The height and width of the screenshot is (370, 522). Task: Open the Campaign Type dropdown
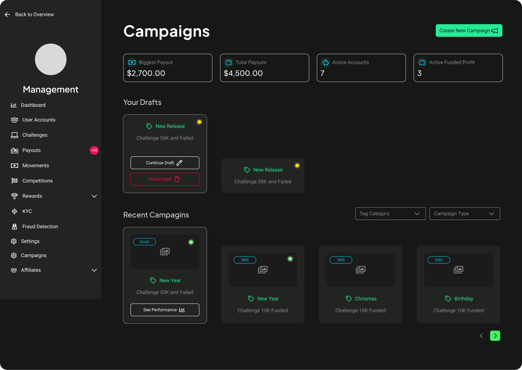[465, 214]
